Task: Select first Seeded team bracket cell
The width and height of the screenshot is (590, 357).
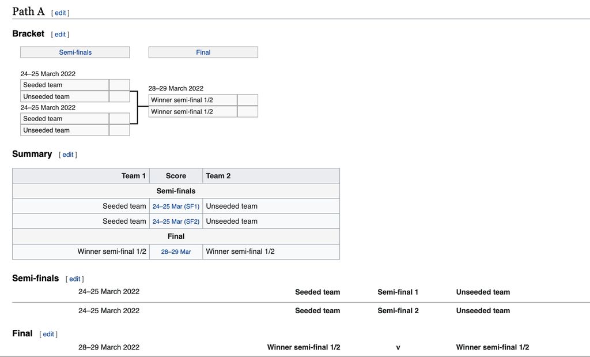Action: [65, 85]
